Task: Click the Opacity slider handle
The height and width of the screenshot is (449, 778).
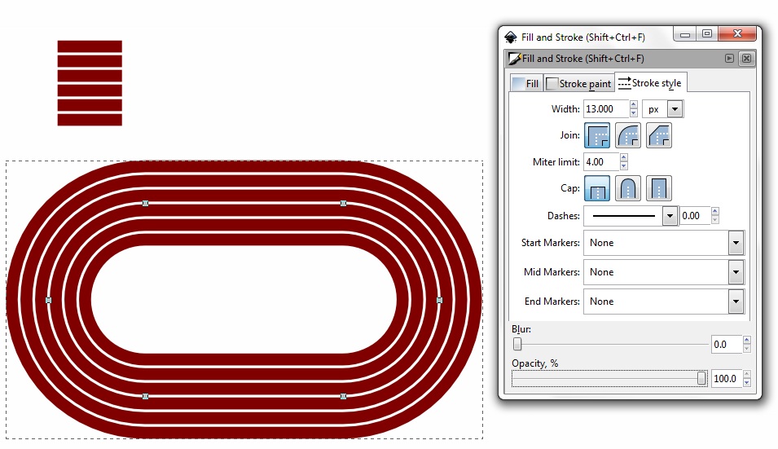Action: 701,379
